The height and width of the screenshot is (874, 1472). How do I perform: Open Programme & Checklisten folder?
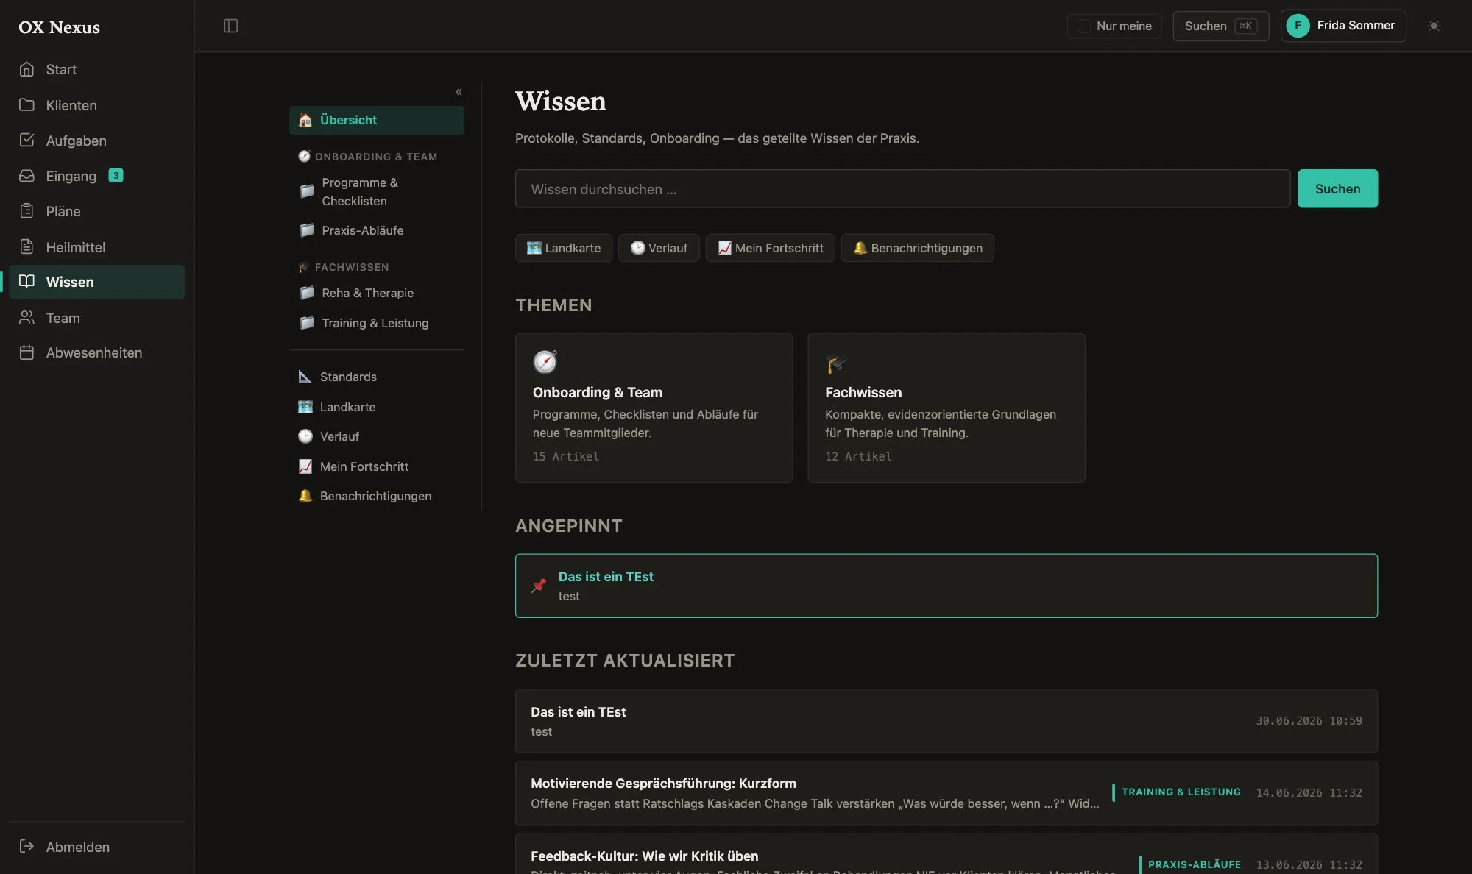click(x=377, y=191)
